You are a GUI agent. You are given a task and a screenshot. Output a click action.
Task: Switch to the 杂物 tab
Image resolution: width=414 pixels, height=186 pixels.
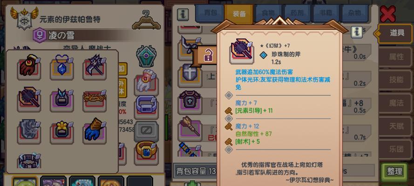(x=355, y=13)
